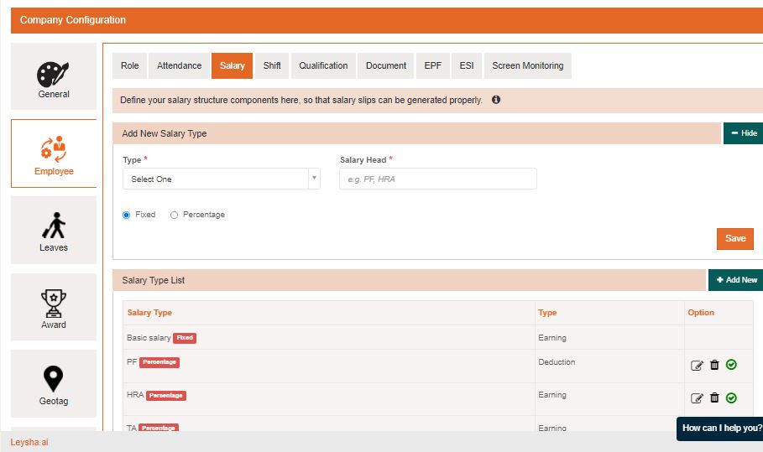Viewport: 763px width, 452px height.
Task: Delete the HRA salary type
Action: pyautogui.click(x=714, y=397)
